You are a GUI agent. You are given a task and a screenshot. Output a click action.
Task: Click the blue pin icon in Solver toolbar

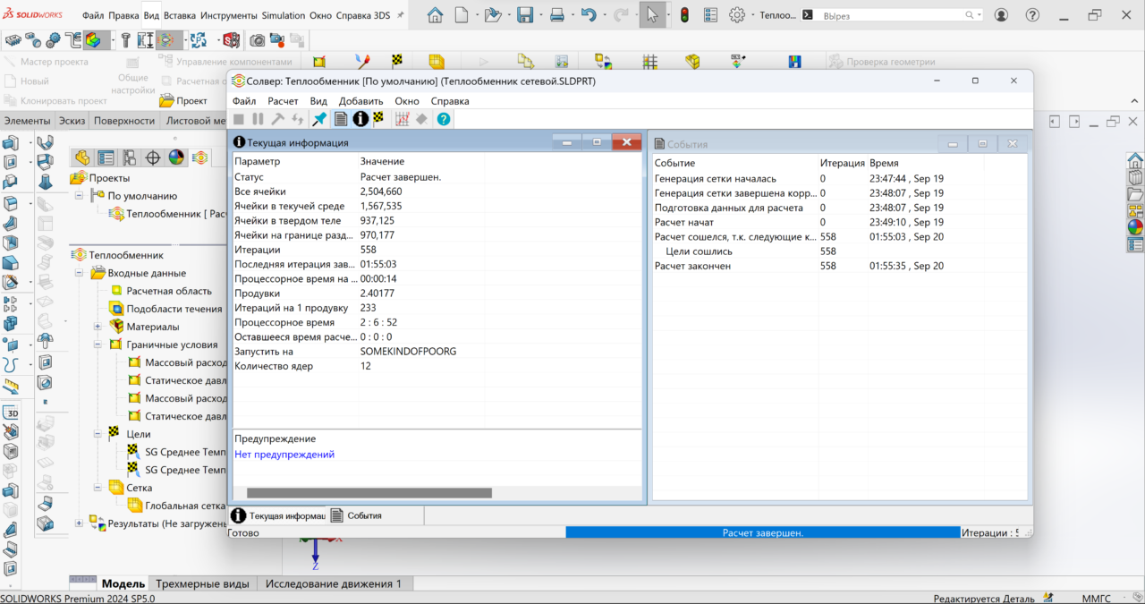coord(319,118)
